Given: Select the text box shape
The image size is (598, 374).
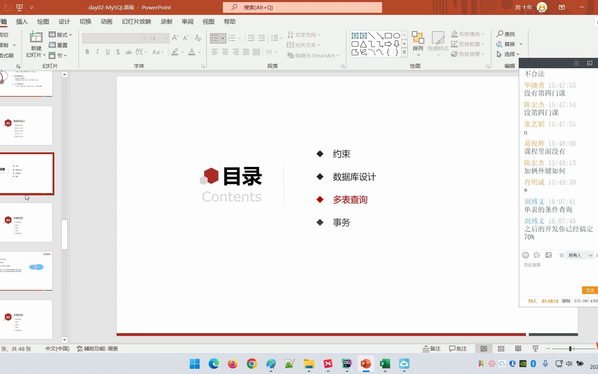Looking at the screenshot, I should coord(355,36).
